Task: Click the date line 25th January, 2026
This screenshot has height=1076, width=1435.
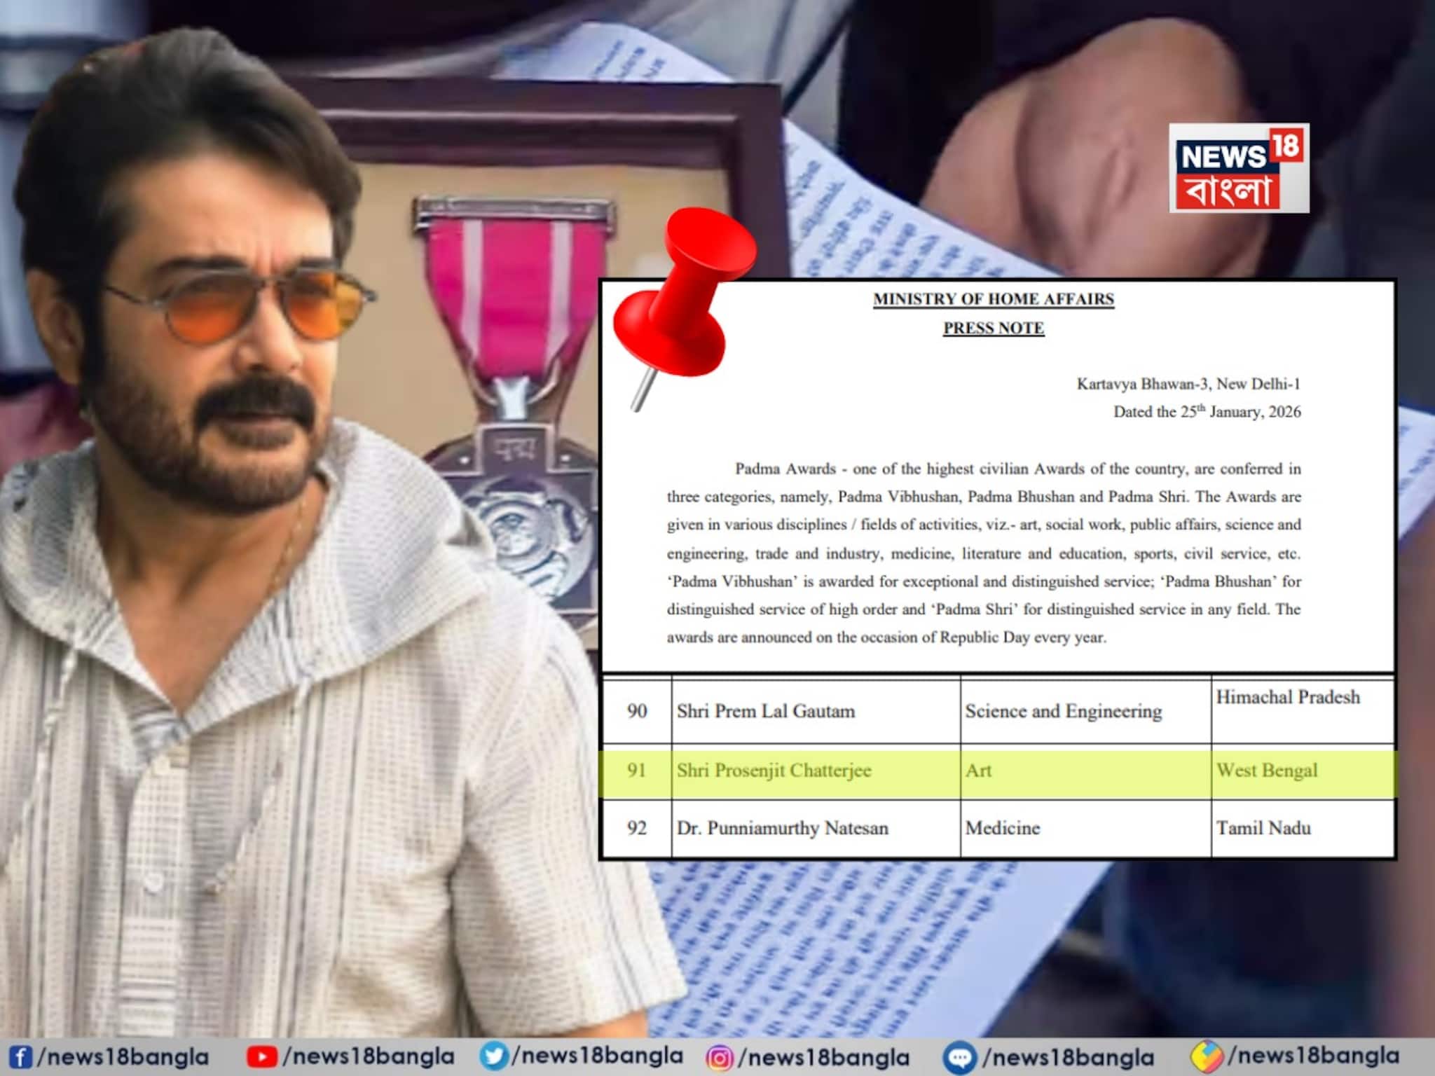Action: (x=1207, y=412)
